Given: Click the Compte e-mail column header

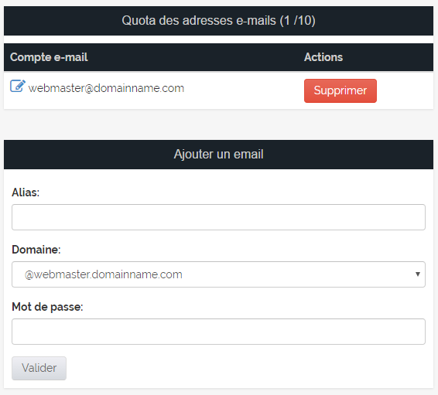Looking at the screenshot, I should click(x=49, y=57).
